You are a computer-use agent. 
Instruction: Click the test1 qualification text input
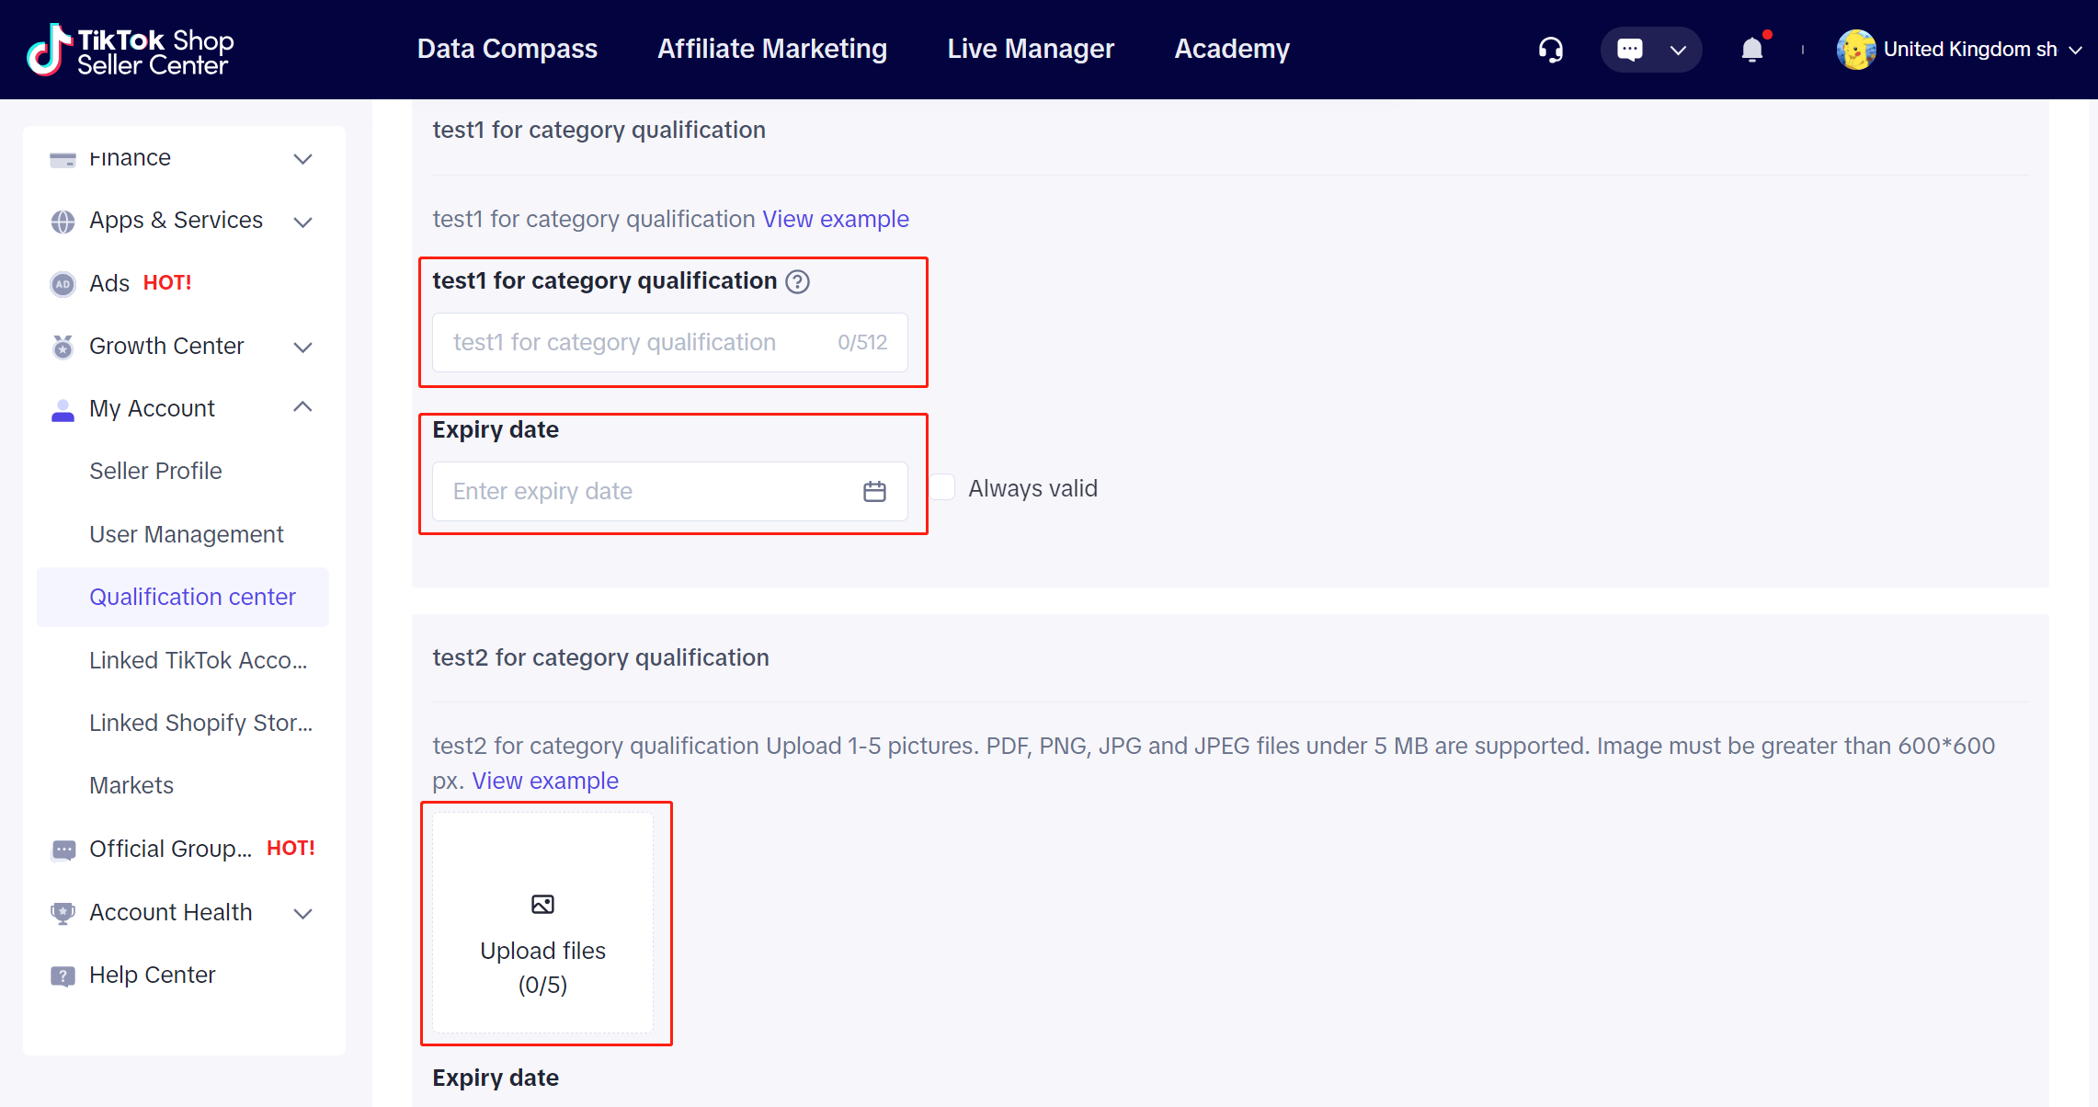[x=634, y=343]
